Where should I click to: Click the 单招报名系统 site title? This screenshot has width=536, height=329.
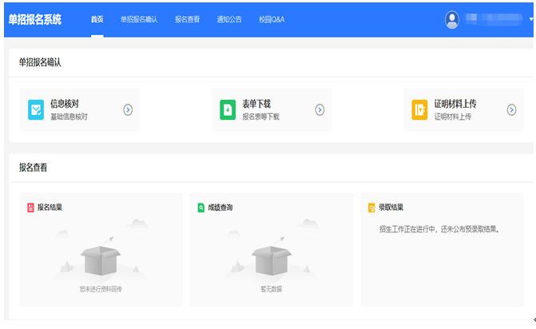coord(34,19)
